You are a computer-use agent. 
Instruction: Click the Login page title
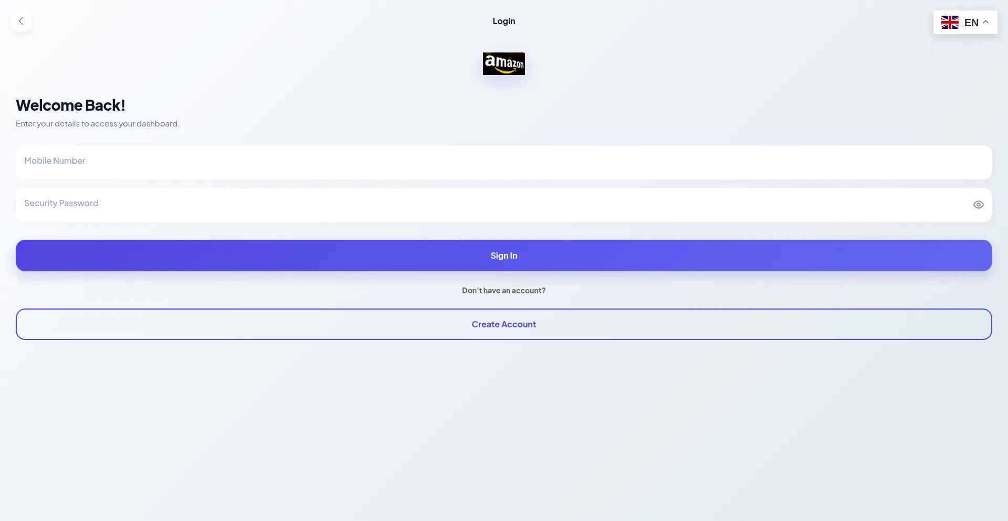[x=504, y=21]
